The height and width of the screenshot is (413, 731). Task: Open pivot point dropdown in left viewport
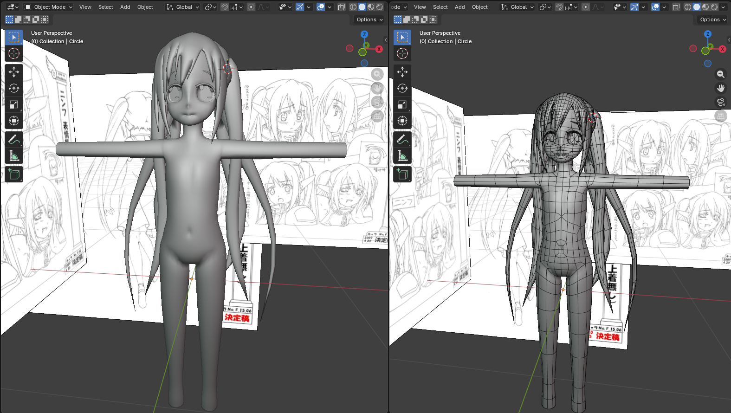click(210, 7)
